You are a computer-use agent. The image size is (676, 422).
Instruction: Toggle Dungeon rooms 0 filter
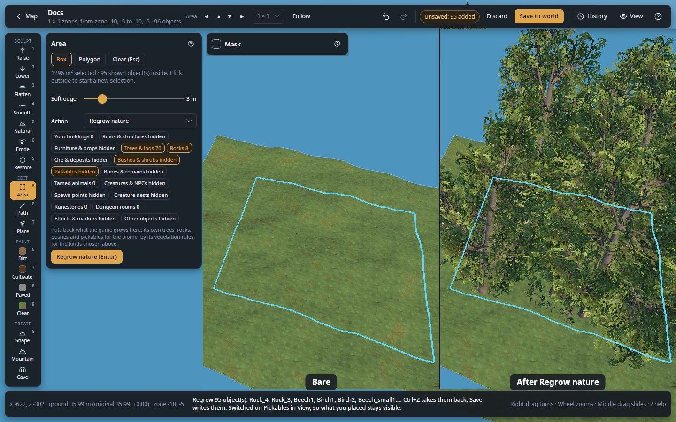pyautogui.click(x=117, y=207)
